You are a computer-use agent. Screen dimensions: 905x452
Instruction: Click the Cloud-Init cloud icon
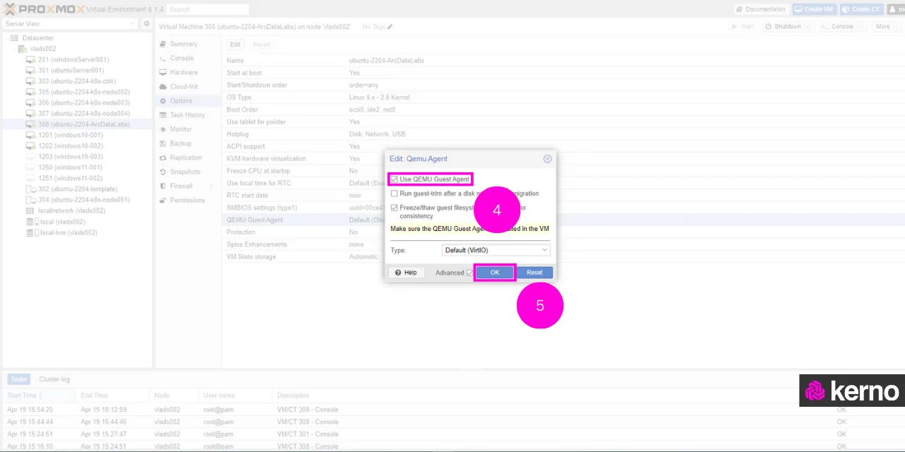click(x=163, y=86)
